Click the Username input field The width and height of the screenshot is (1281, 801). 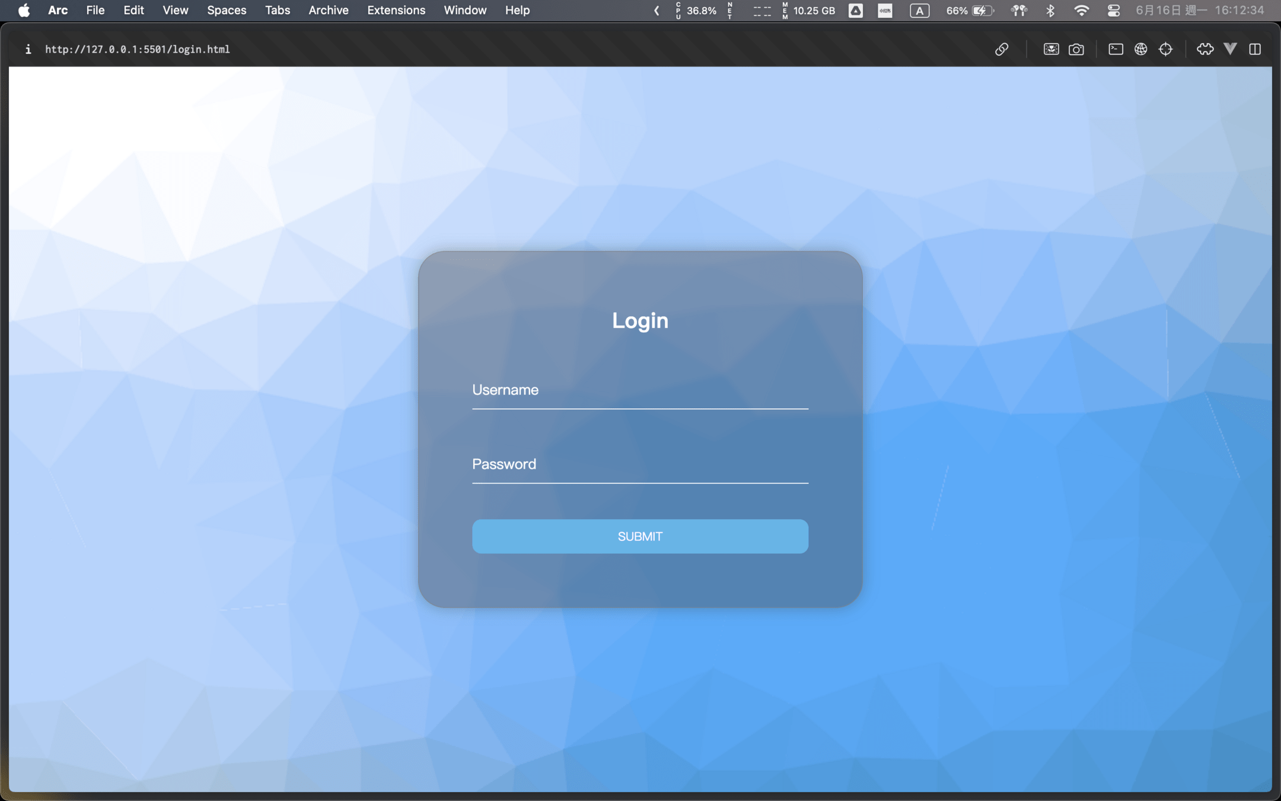(640, 390)
